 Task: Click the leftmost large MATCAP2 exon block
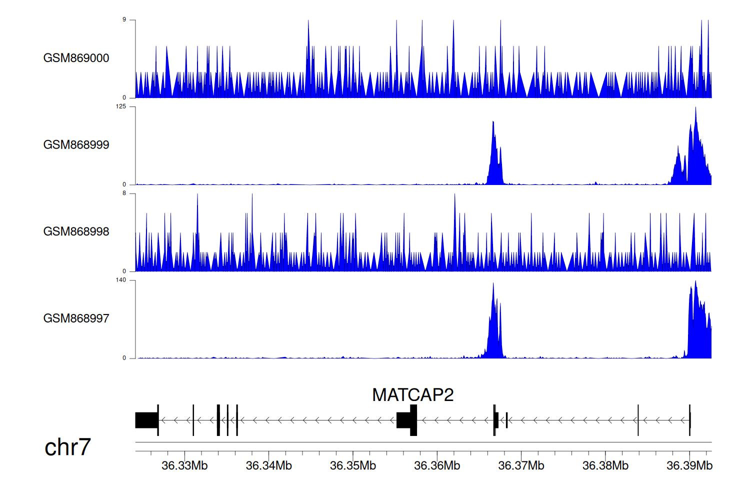146,420
